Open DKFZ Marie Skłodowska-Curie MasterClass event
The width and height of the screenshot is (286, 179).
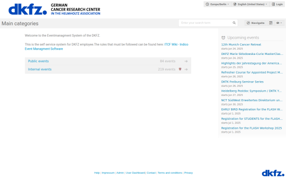tap(252, 54)
